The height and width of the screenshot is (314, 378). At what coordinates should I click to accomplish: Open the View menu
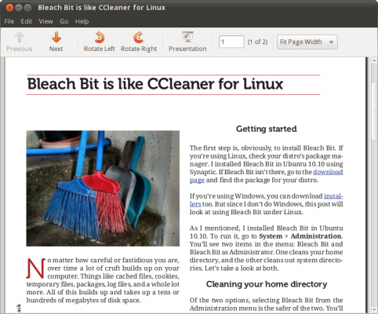pyautogui.click(x=45, y=21)
